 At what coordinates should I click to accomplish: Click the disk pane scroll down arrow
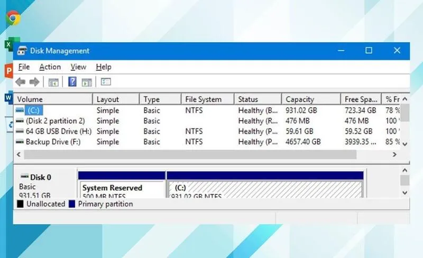click(x=404, y=193)
